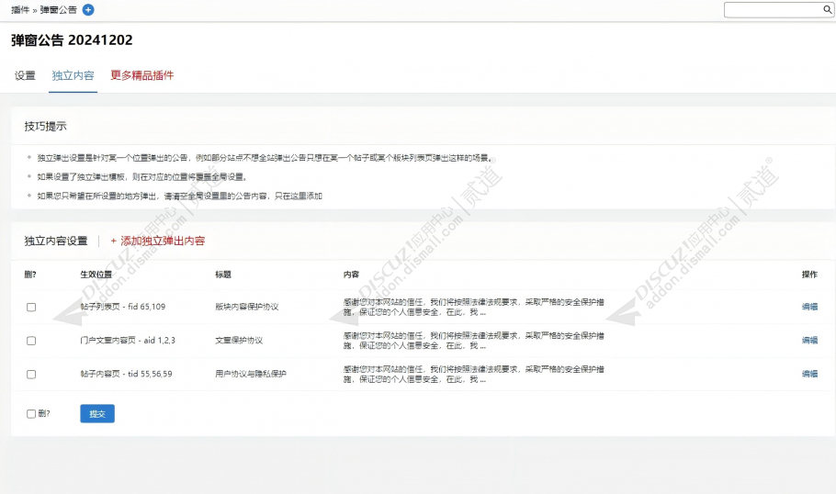Screen dimensions: 836x494
Task: Tick the delete checkbox for 门户文章内容页 row
Action: 31,341
